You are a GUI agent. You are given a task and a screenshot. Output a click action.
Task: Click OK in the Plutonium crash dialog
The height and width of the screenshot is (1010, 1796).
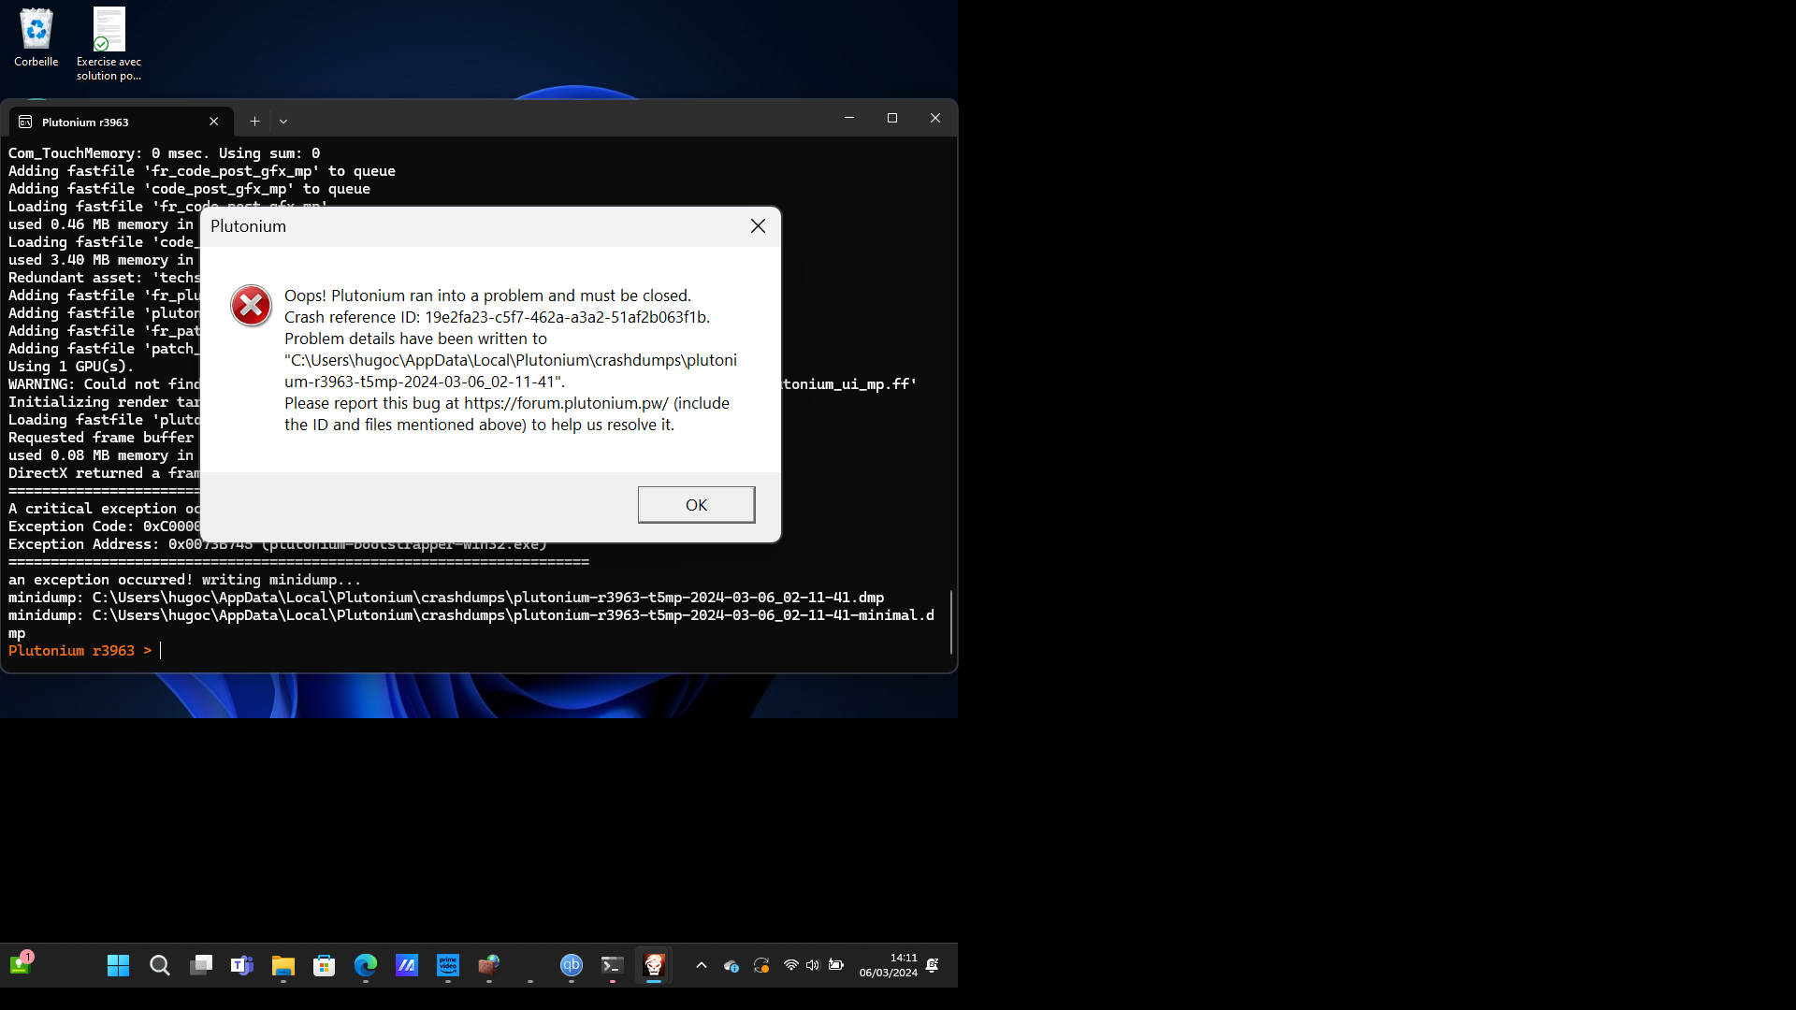[696, 505]
